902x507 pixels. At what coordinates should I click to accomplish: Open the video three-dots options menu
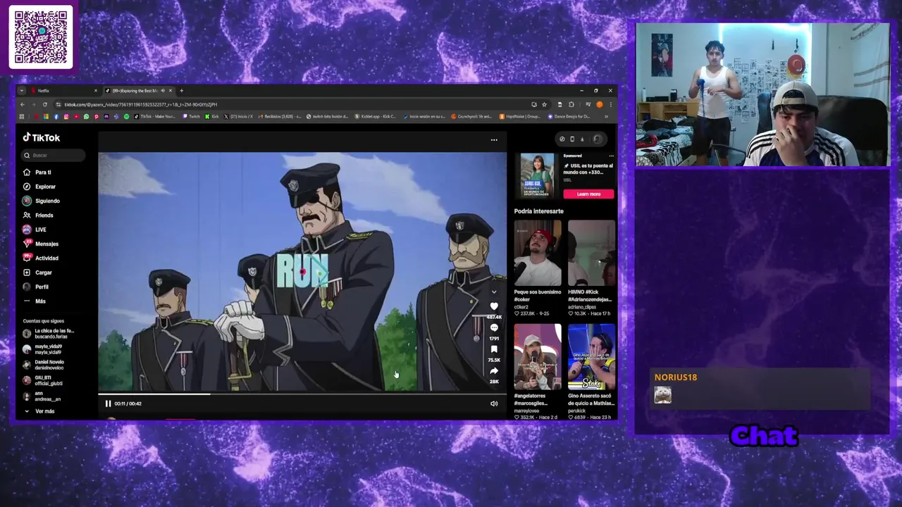tap(494, 139)
